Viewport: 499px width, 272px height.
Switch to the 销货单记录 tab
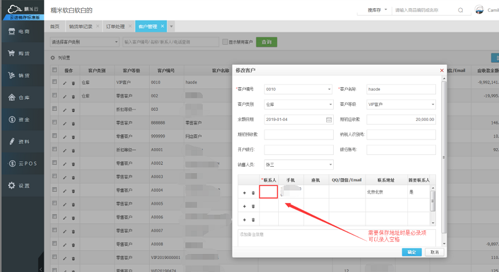point(80,27)
